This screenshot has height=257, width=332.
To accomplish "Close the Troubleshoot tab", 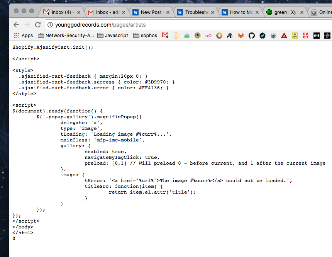I will coord(213,12).
